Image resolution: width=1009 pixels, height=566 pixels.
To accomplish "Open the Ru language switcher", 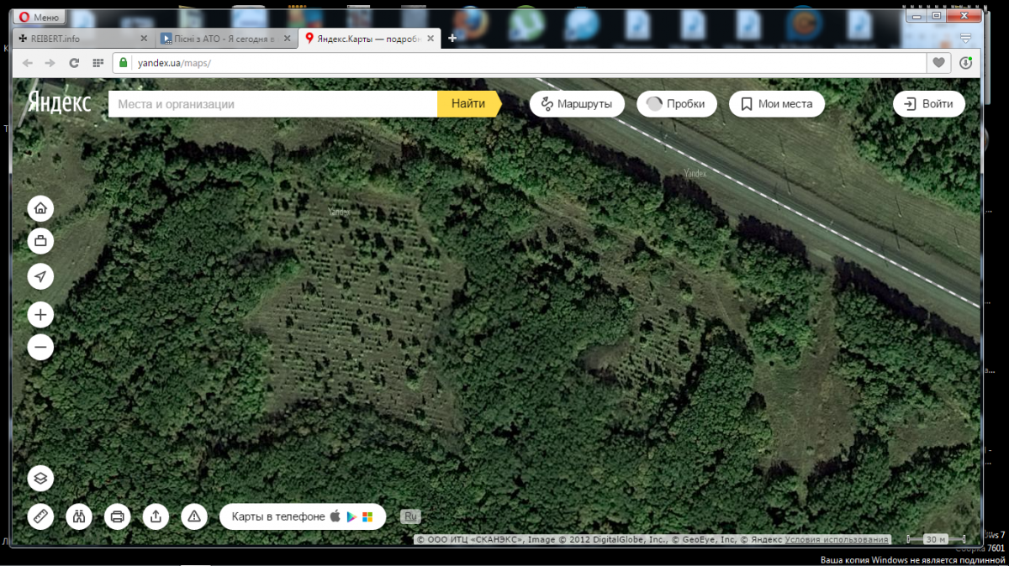I will [x=410, y=516].
